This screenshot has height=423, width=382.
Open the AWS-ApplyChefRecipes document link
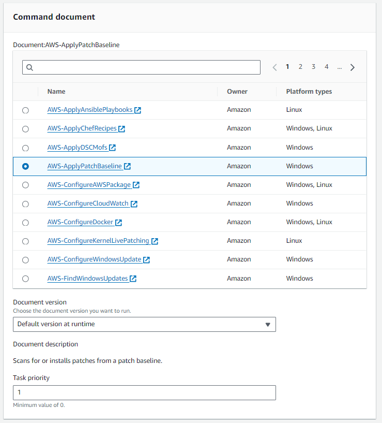pos(82,128)
